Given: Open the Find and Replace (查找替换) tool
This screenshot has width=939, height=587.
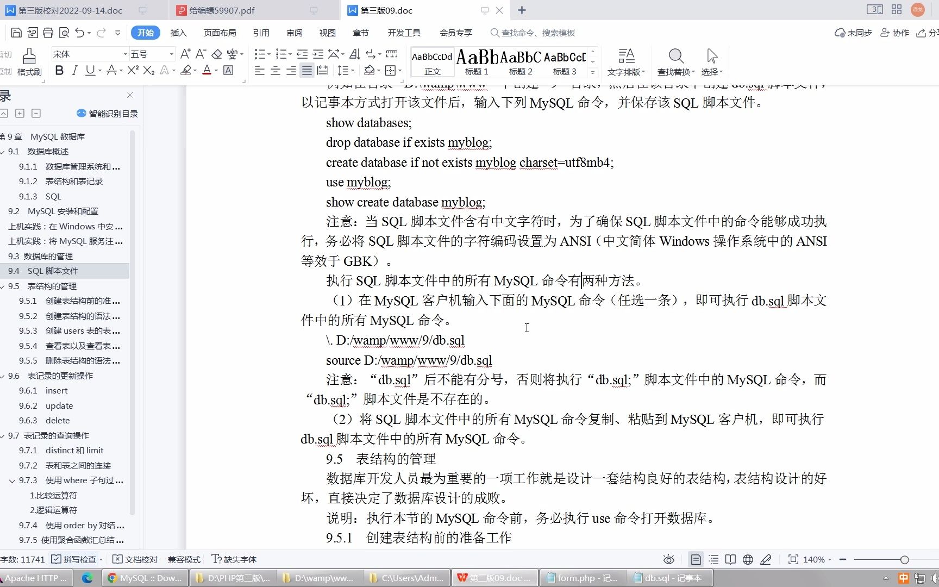Looking at the screenshot, I should coord(675,61).
